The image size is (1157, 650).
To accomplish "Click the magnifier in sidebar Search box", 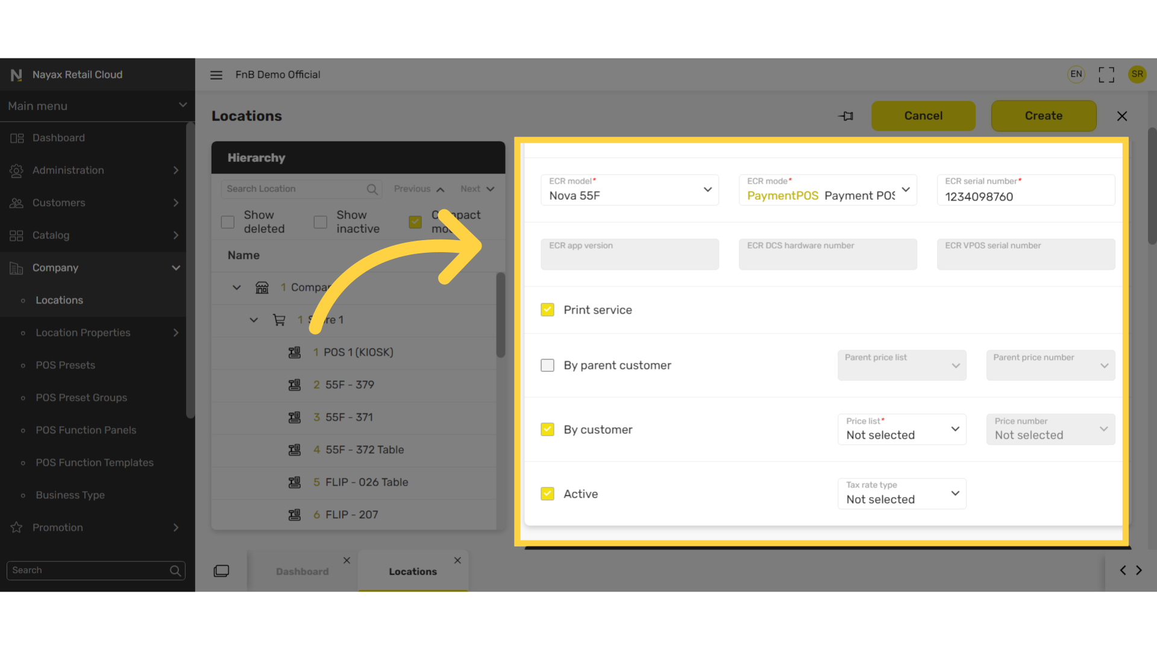I will (x=175, y=571).
